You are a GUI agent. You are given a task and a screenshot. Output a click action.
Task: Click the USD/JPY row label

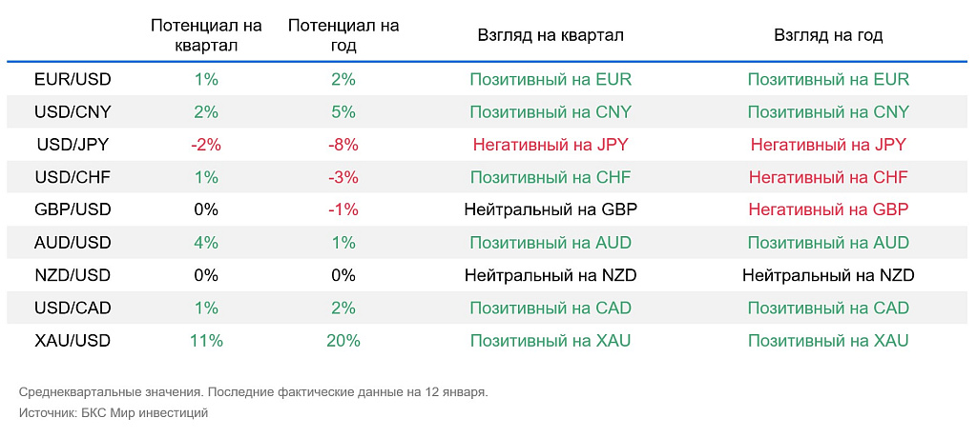point(73,145)
